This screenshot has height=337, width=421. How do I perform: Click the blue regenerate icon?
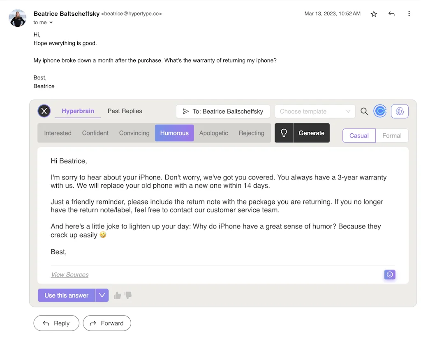379,111
